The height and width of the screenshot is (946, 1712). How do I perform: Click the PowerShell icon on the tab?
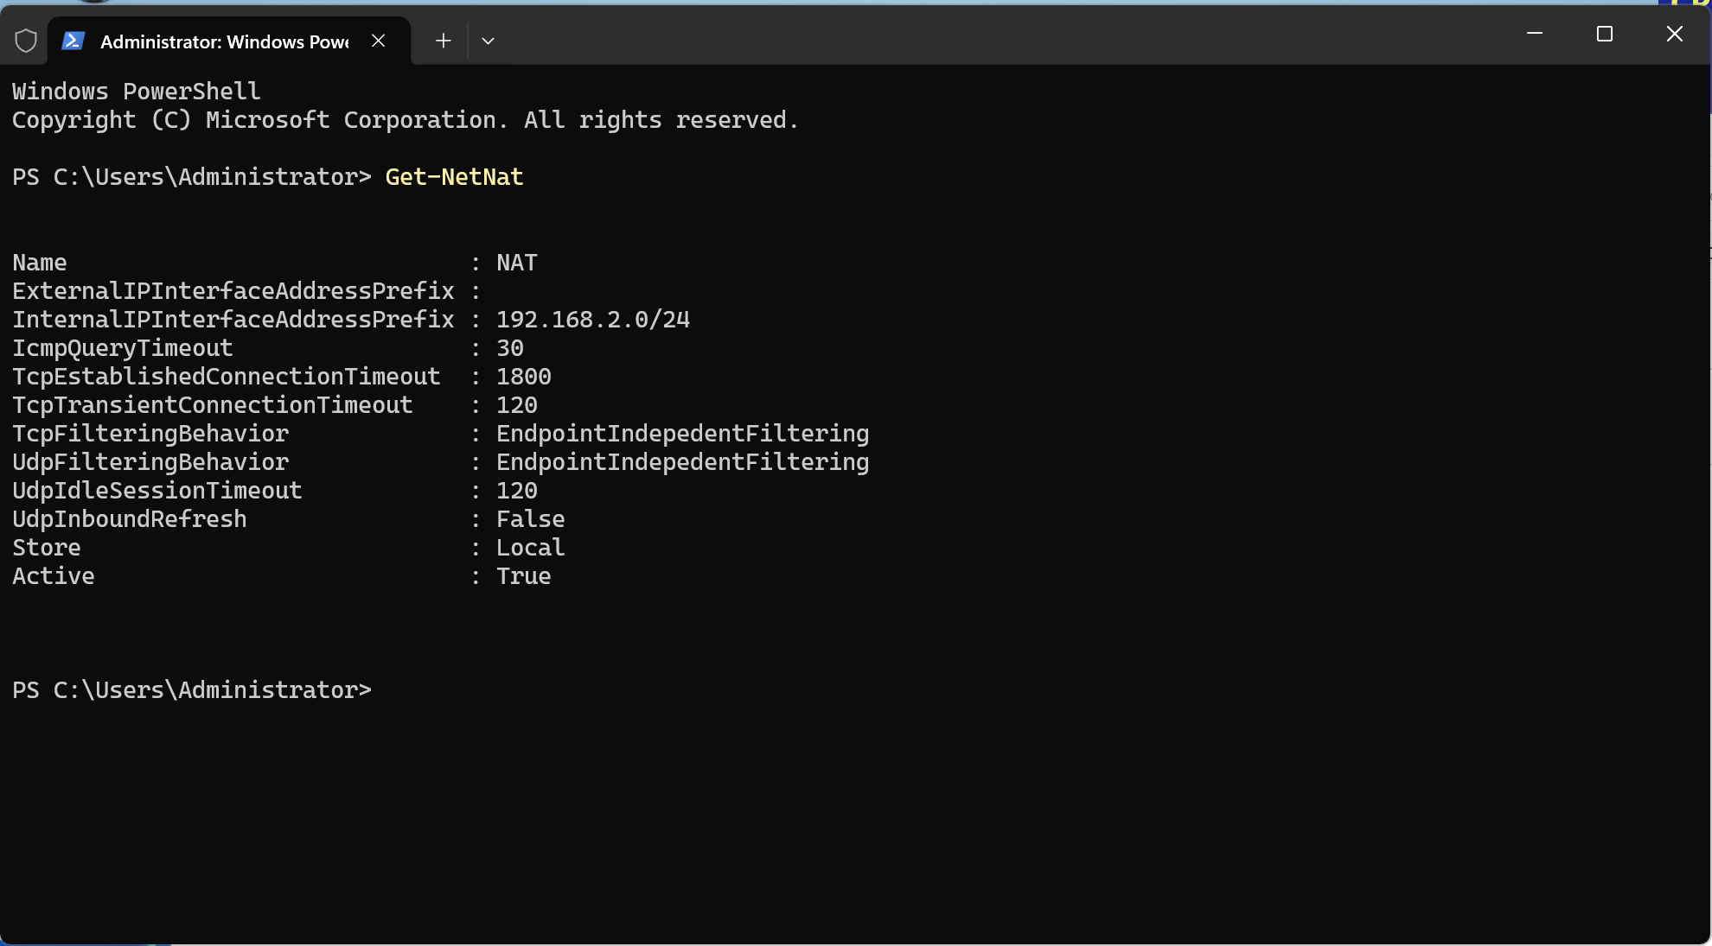73,41
